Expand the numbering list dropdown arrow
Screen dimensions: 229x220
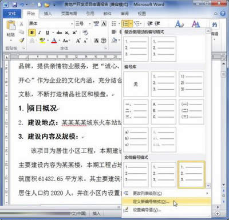(131, 23)
